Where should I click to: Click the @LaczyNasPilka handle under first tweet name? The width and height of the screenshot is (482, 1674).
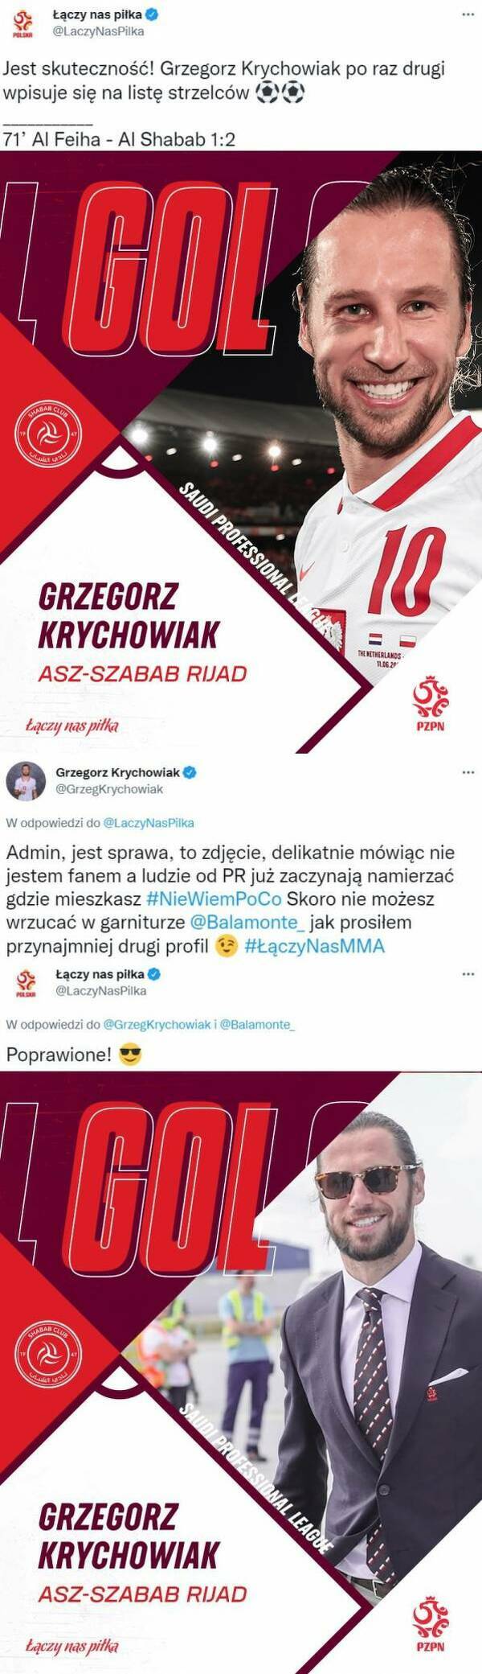(98, 31)
